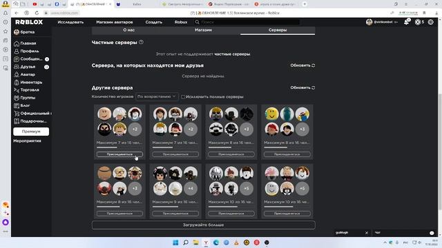Viewport: 442px width, 248px height.
Task: Click Загружайте больше to load more servers
Action: pyautogui.click(x=203, y=225)
